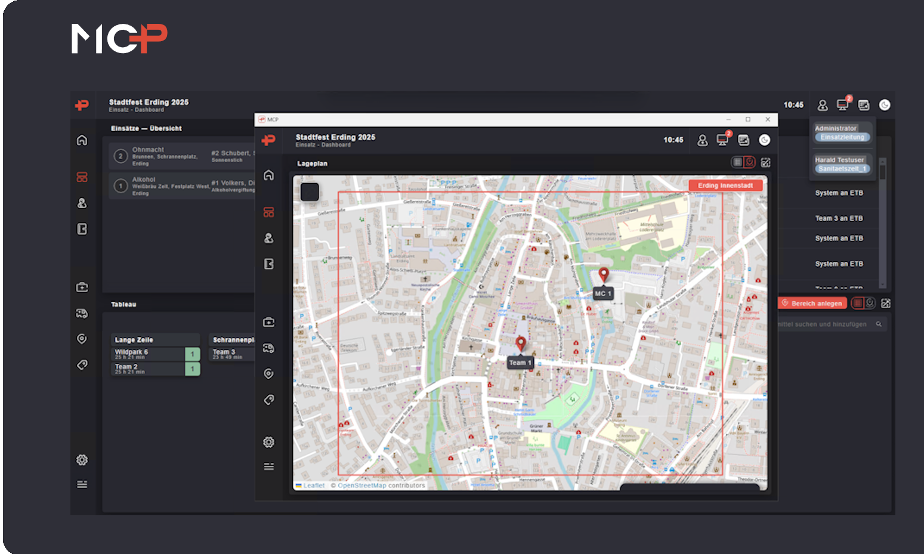Open the medical kit icon in the front window sidebar
Screen dimensions: 924x554
click(x=268, y=323)
